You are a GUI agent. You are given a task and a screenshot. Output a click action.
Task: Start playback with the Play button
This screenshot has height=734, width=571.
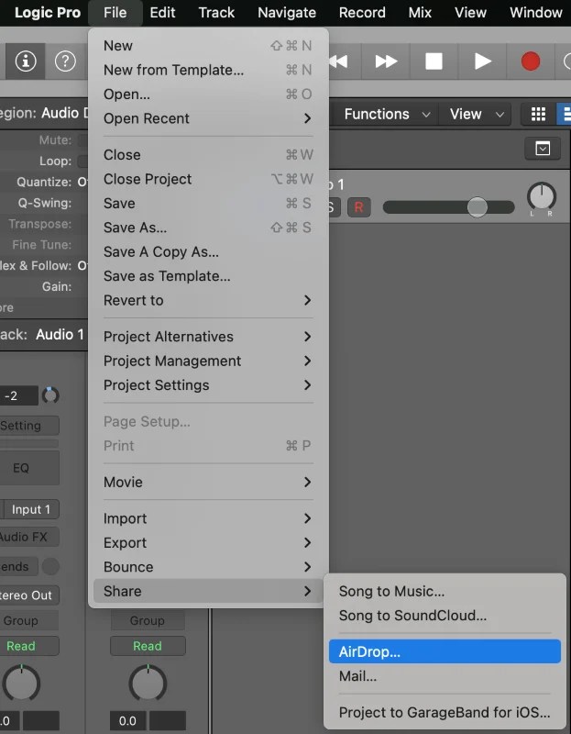pos(482,61)
